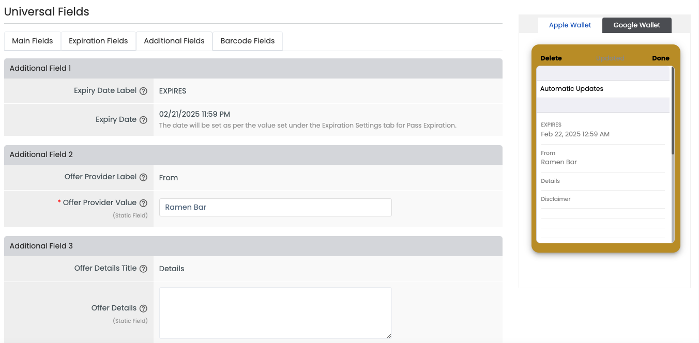Click the Additional Field 2 header
The width and height of the screenshot is (699, 343).
(253, 154)
